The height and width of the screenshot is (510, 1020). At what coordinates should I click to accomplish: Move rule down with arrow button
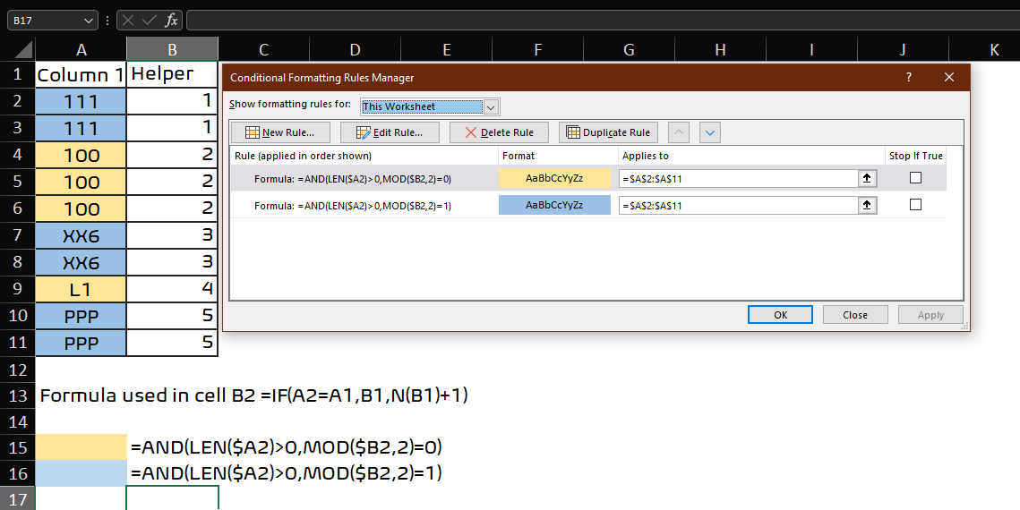click(x=710, y=132)
